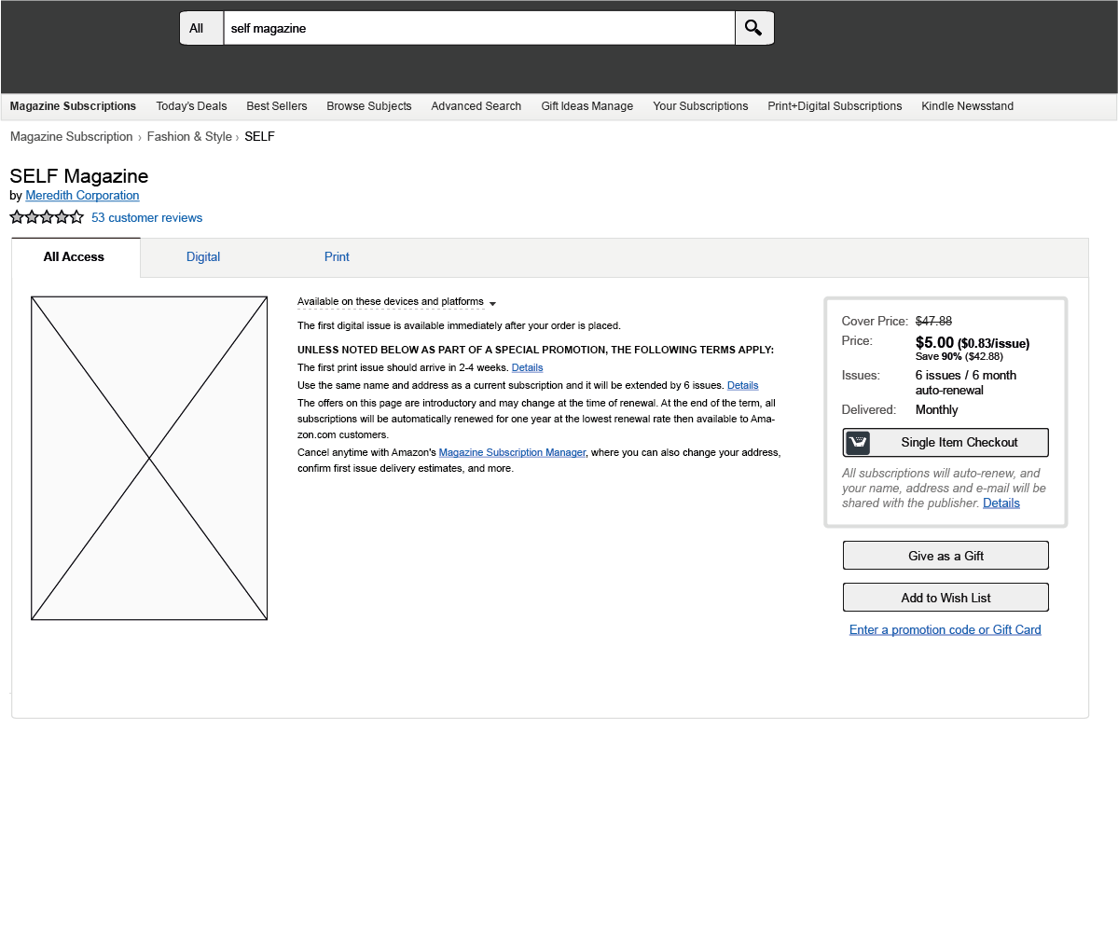The image size is (1118, 951).
Task: Click Fashion & Style breadcrumb
Action: [189, 136]
